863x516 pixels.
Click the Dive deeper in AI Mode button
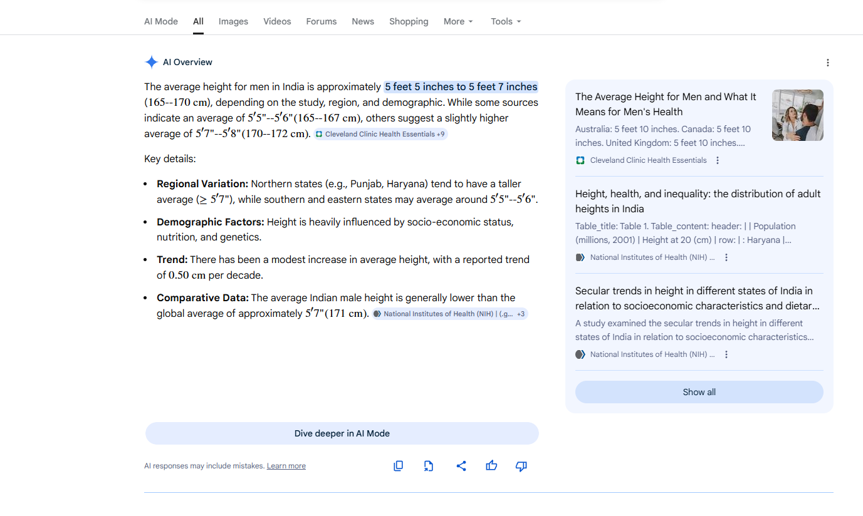pos(342,433)
